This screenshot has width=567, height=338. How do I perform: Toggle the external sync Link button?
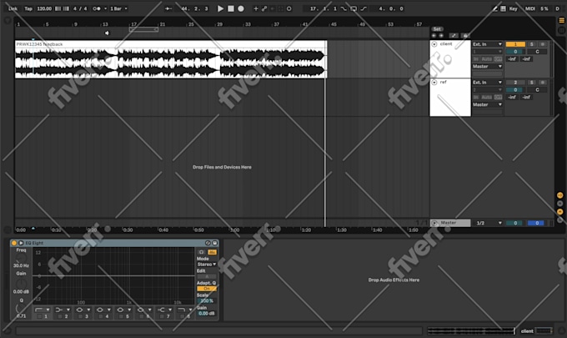point(13,8)
